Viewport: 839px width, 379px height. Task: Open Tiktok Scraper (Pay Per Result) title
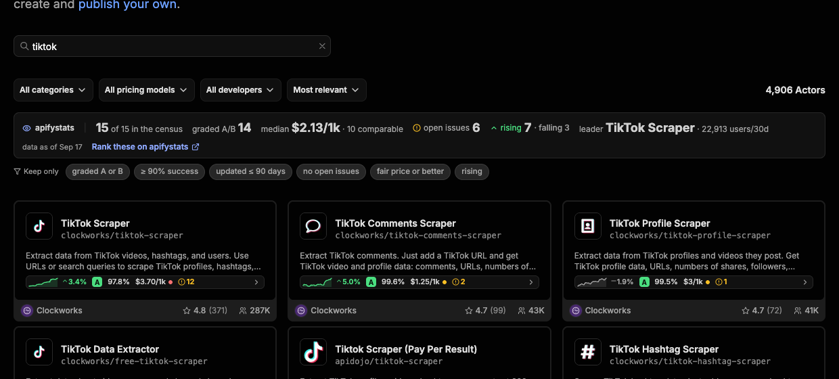pos(406,349)
